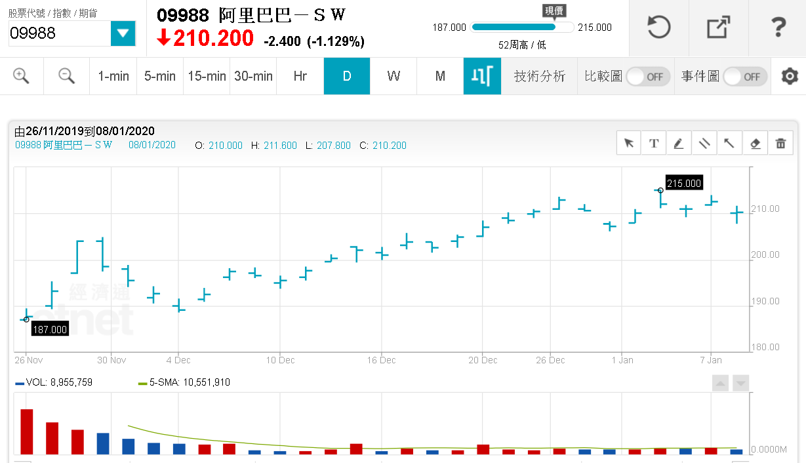The width and height of the screenshot is (806, 463).
Task: Click the tallest red volume bar
Action: pos(27,432)
